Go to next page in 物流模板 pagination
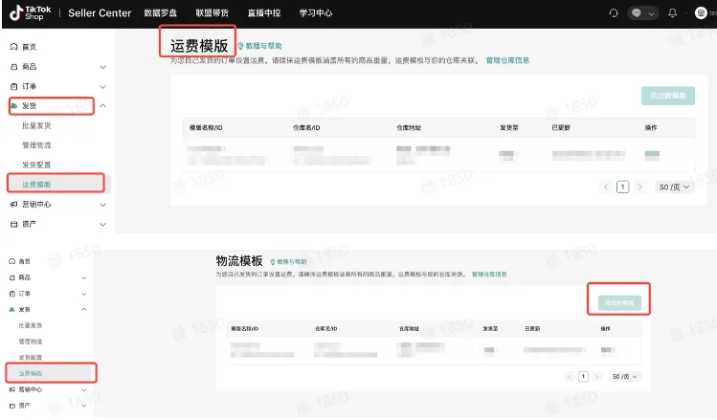717x420 pixels. (596, 377)
